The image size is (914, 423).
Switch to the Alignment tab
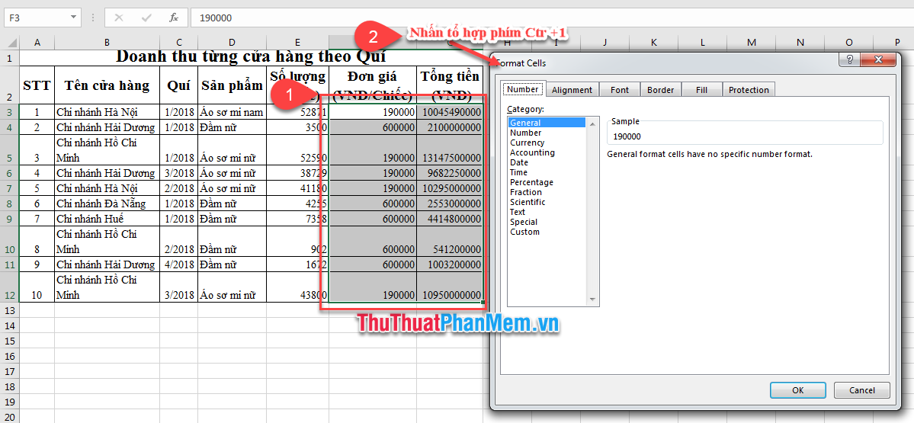click(572, 90)
